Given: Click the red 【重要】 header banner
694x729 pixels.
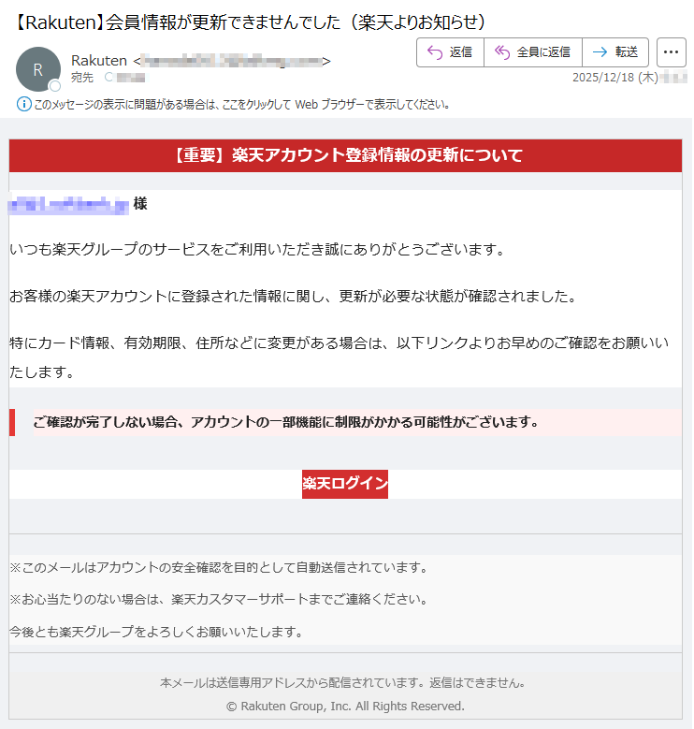Looking at the screenshot, I should (345, 155).
